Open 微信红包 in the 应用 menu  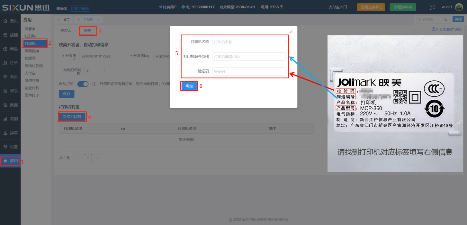click(x=32, y=80)
